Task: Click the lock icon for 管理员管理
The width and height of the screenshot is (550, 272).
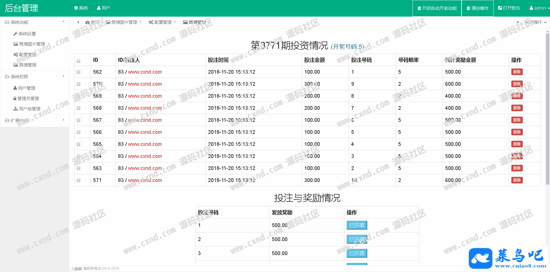Action: pos(15,98)
